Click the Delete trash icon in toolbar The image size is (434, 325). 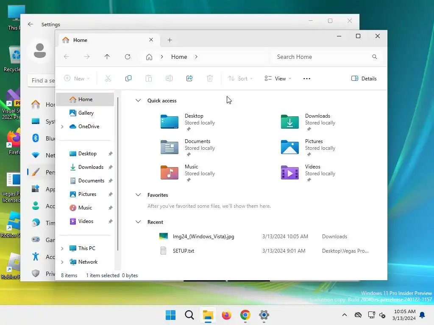pos(210,78)
